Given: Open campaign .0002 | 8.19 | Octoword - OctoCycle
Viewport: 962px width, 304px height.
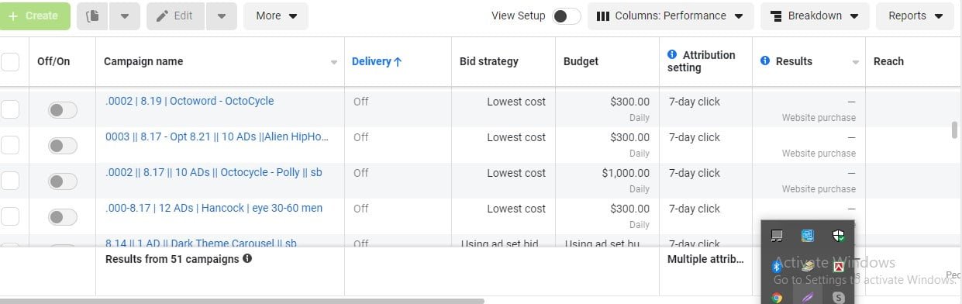Looking at the screenshot, I should click(189, 101).
